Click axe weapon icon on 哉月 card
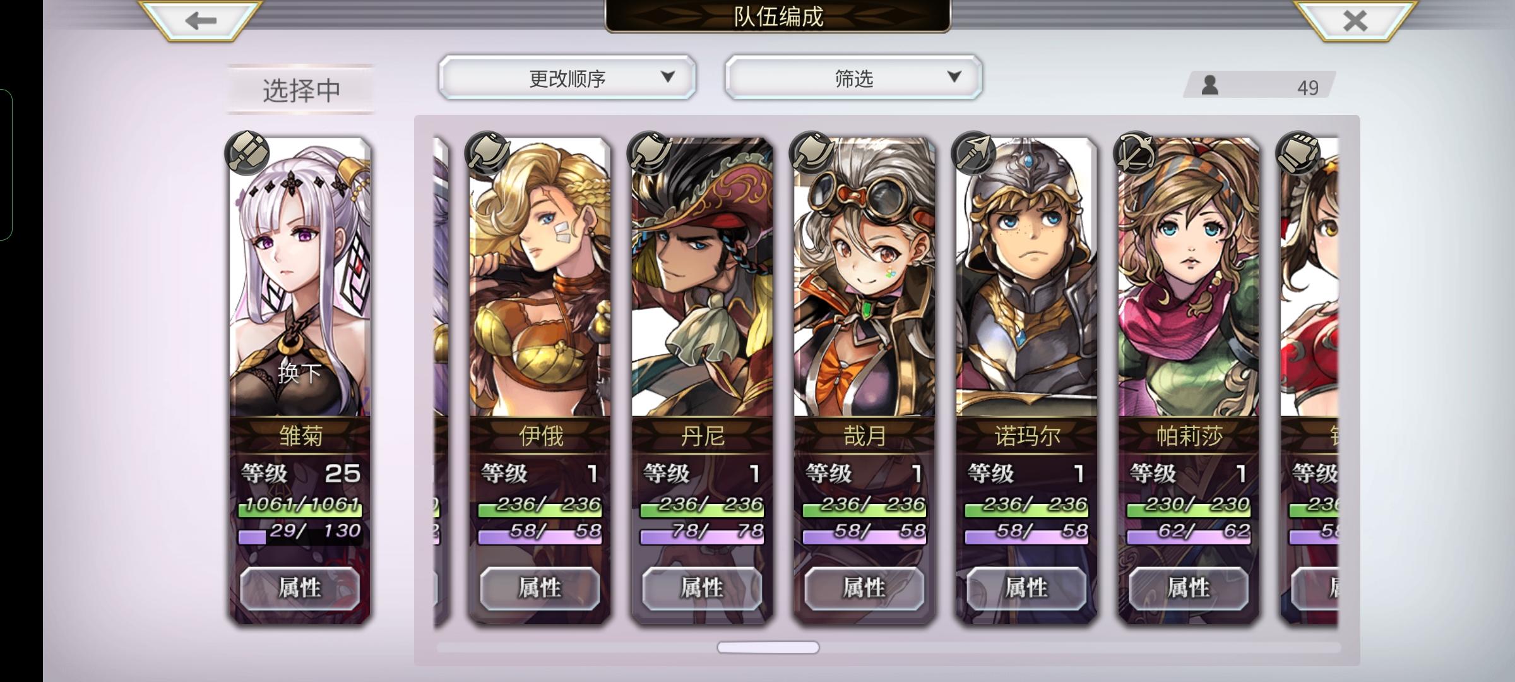Viewport: 1515px width, 682px height. (x=811, y=153)
